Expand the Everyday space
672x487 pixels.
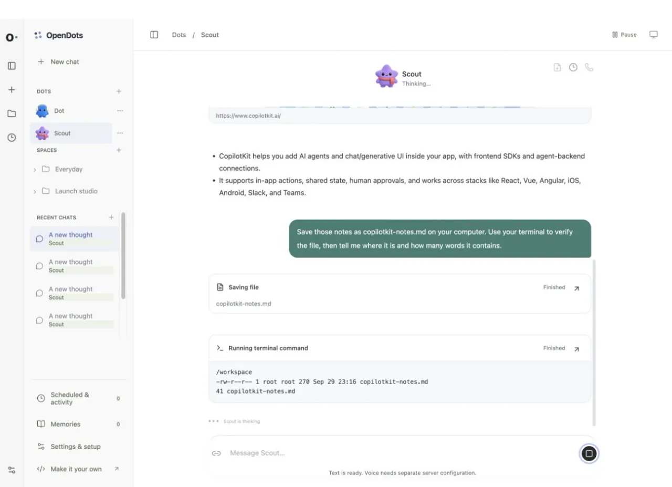click(35, 170)
